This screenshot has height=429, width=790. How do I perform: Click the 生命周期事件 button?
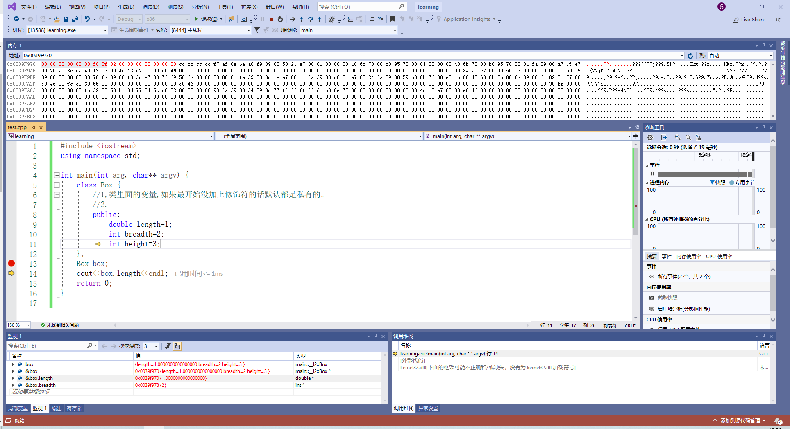(x=133, y=30)
